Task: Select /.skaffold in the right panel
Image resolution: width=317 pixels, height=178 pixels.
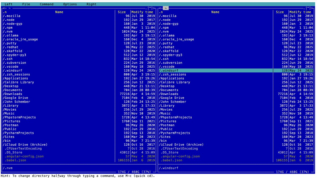Action: coord(236,51)
